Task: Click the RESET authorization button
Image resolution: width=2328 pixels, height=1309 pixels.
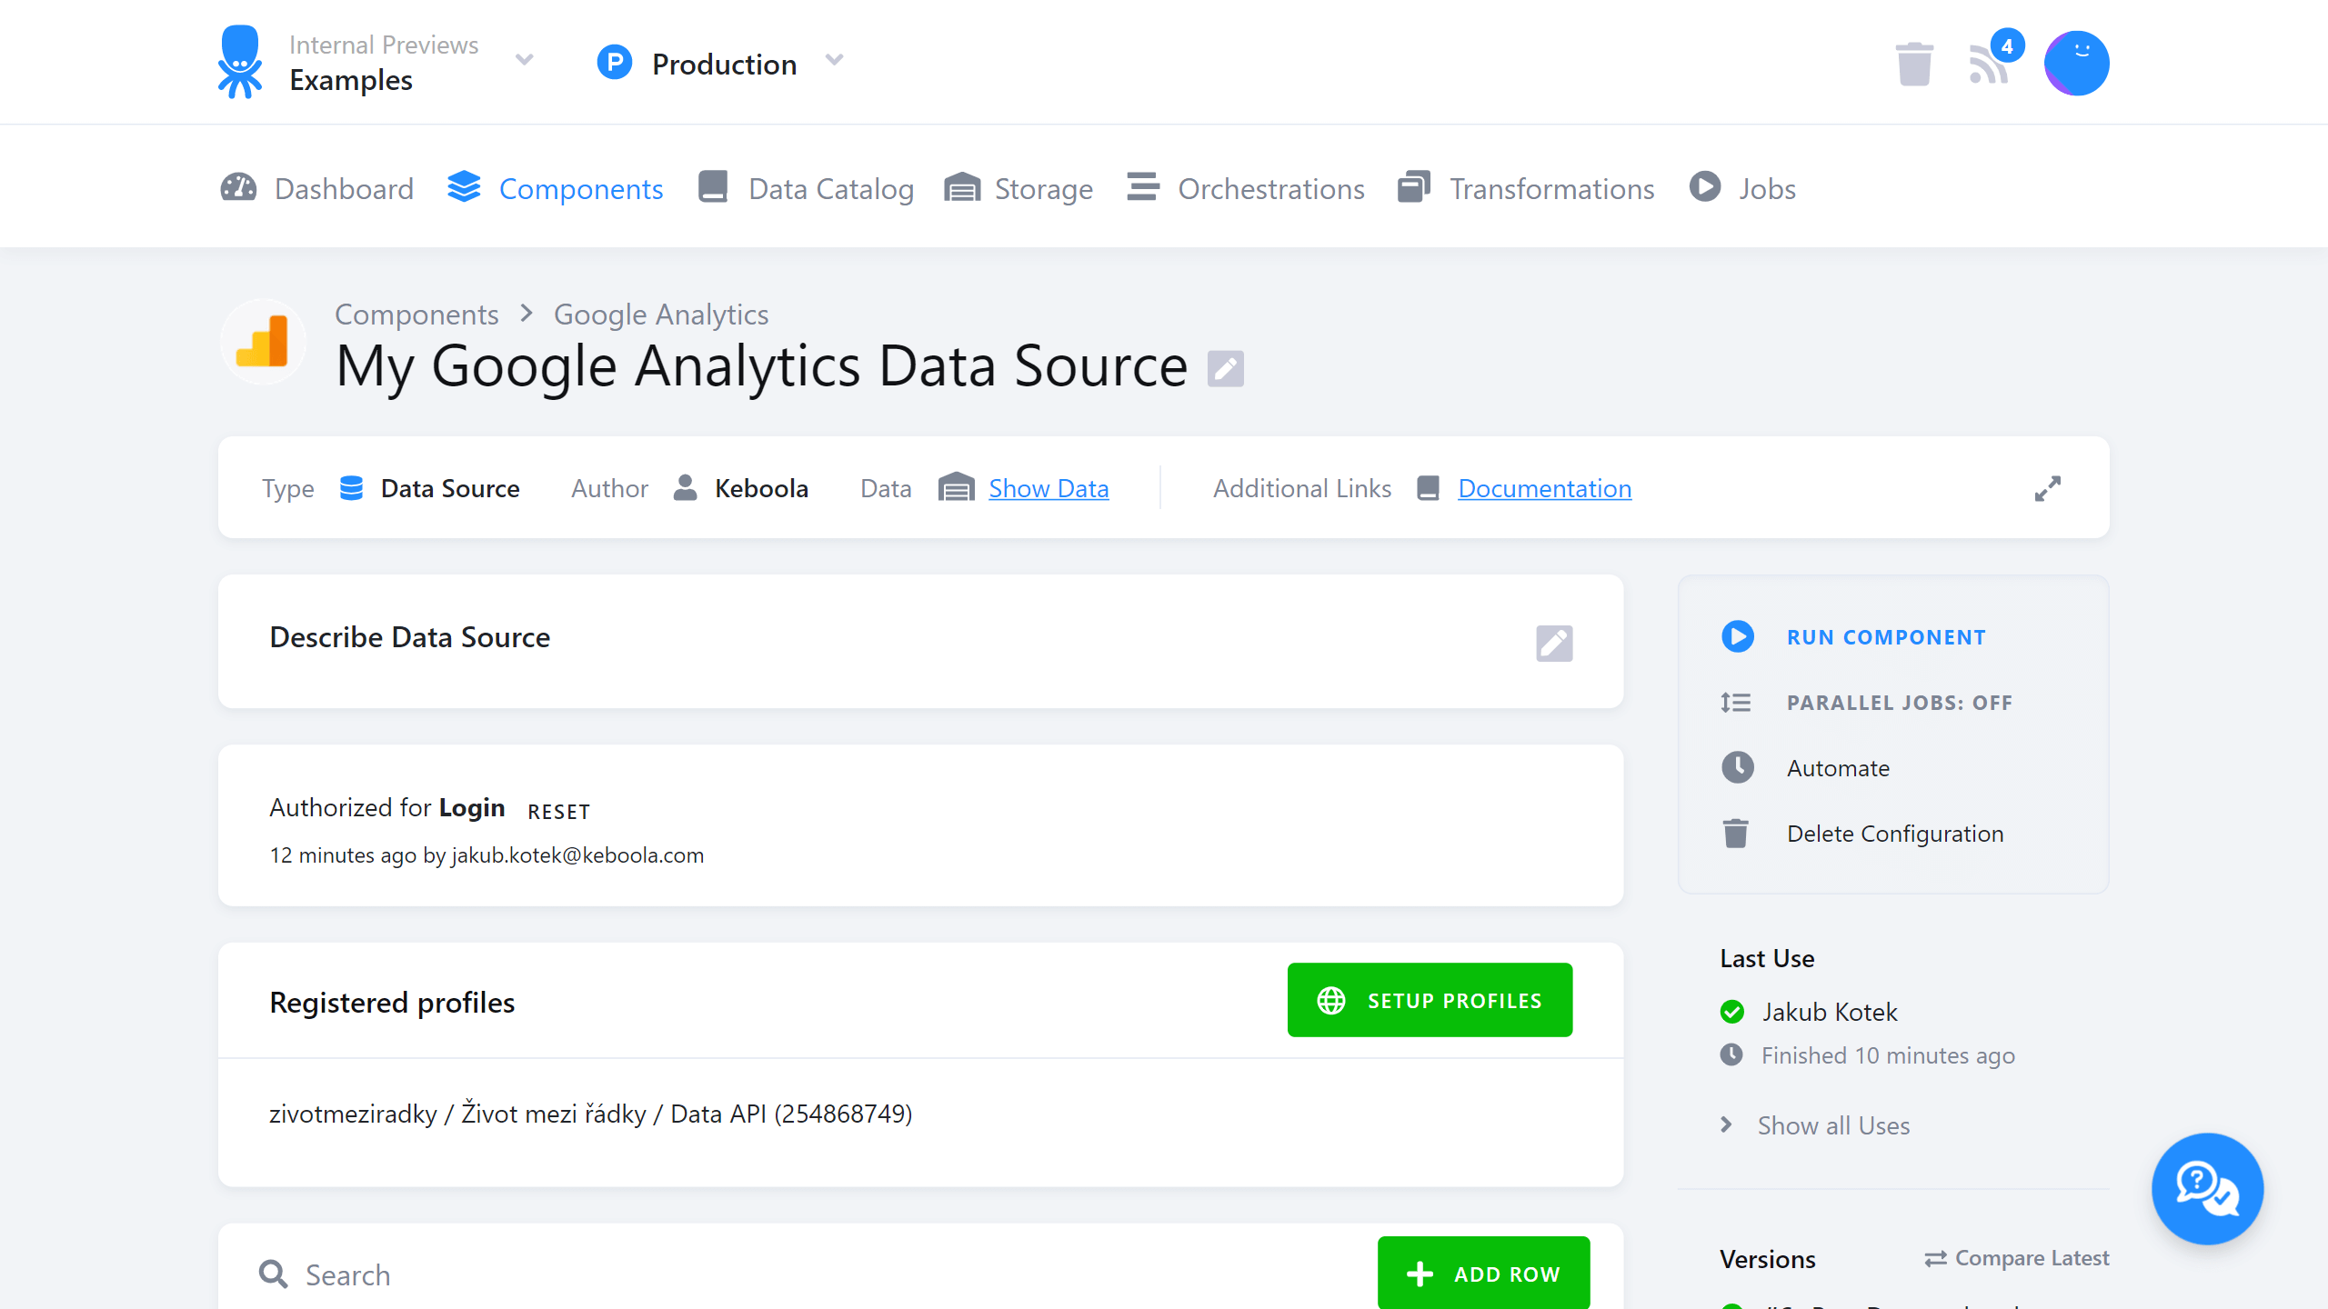Action: (558, 810)
